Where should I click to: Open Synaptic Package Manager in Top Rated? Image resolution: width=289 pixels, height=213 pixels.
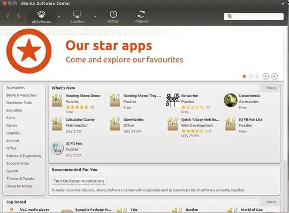point(93,210)
